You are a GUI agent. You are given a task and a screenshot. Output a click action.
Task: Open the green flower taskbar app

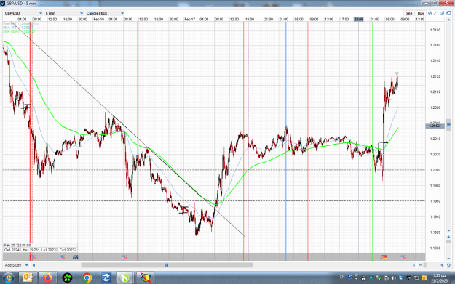pos(67,278)
